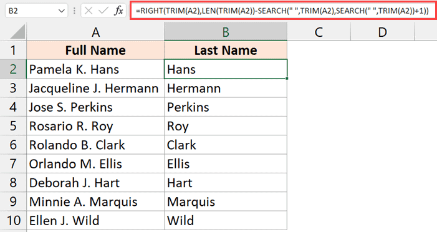Select column C header
The image size is (437, 232).
pyautogui.click(x=319, y=32)
